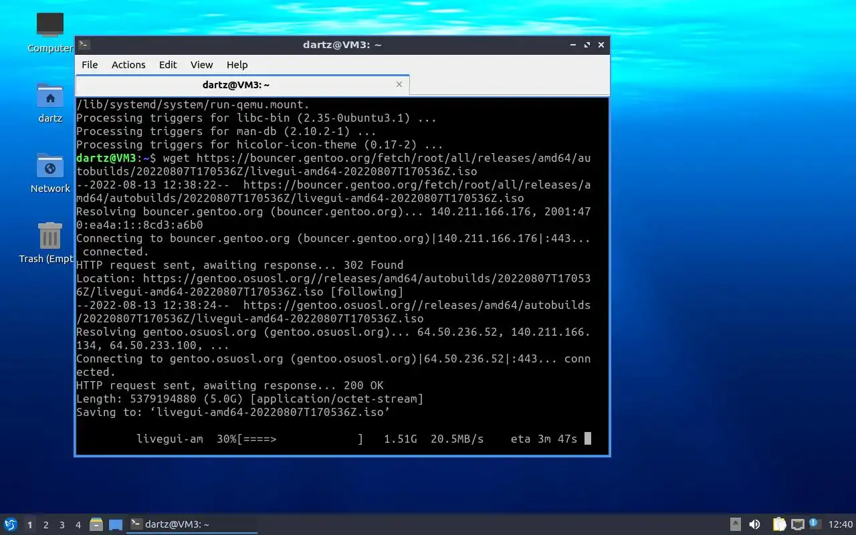The image size is (856, 535).
Task: Open update notifier tray icon
Action: tap(815, 524)
